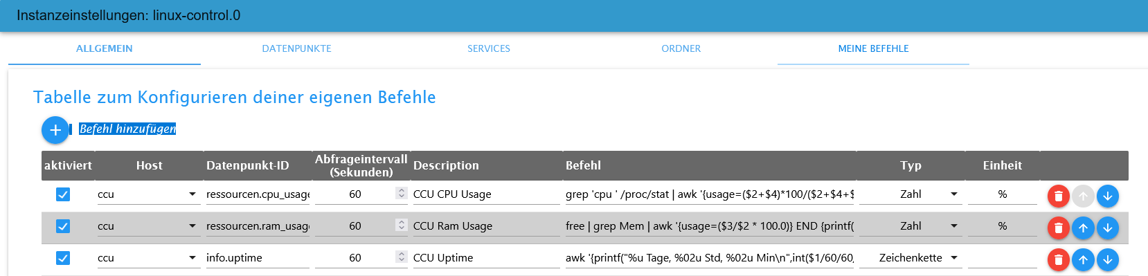
Task: Open the Ordner tab
Action: click(x=681, y=48)
